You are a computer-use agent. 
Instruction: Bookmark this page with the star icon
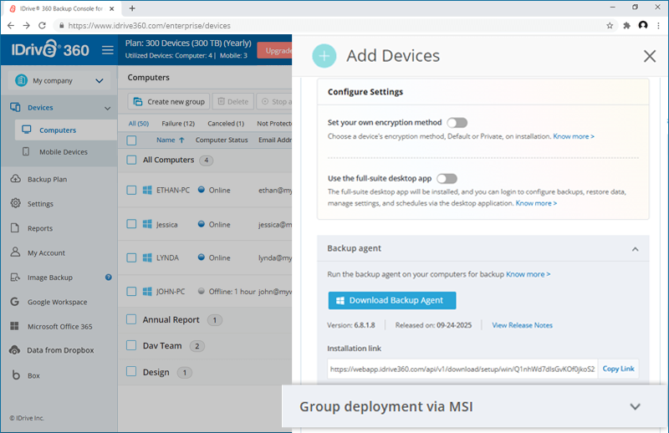610,26
